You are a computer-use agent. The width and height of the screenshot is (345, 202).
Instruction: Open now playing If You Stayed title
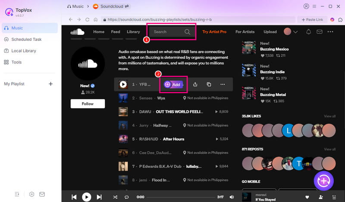pyautogui.click(x=265, y=199)
